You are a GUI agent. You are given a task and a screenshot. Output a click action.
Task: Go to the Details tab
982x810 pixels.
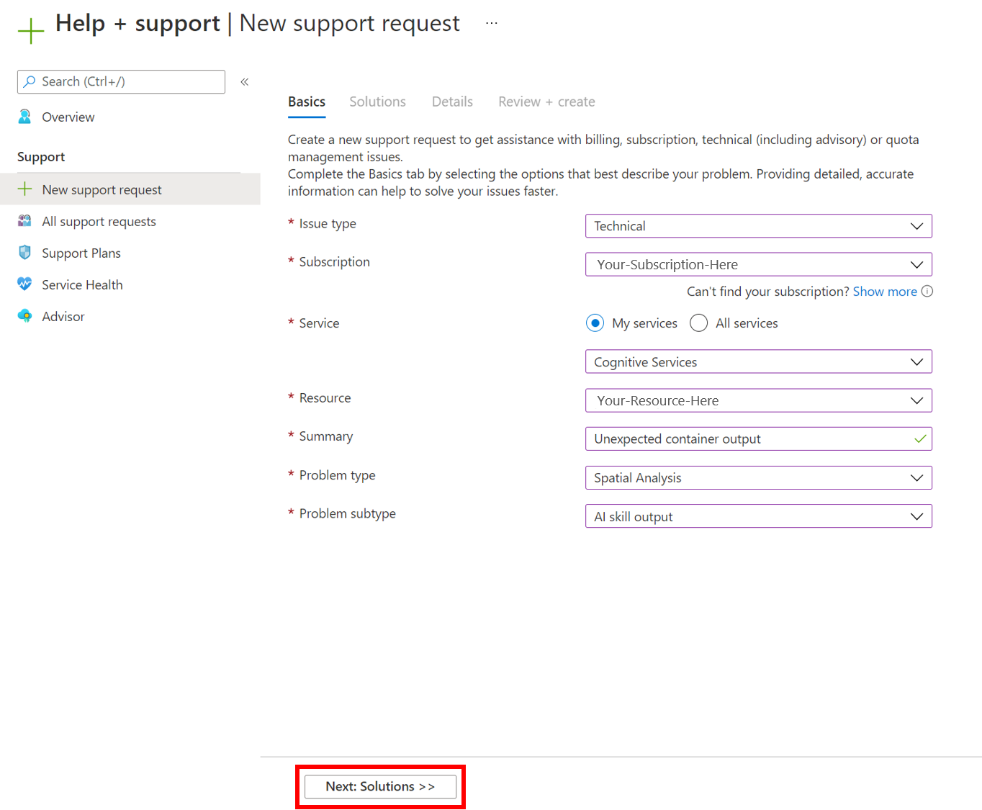(x=452, y=102)
